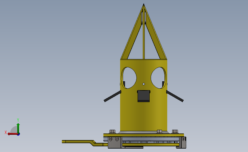Image resolution: width=248 pixels, height=152 pixels.
Task: Select the yellow top base plate under the bolts
Action: pyautogui.click(x=144, y=135)
